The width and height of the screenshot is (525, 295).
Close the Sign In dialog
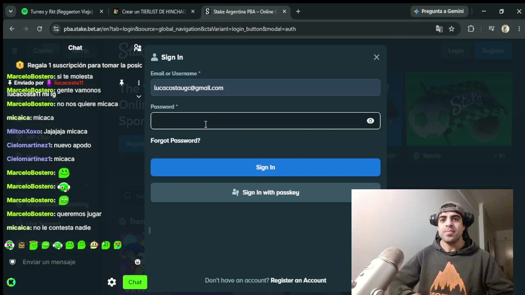tap(377, 57)
